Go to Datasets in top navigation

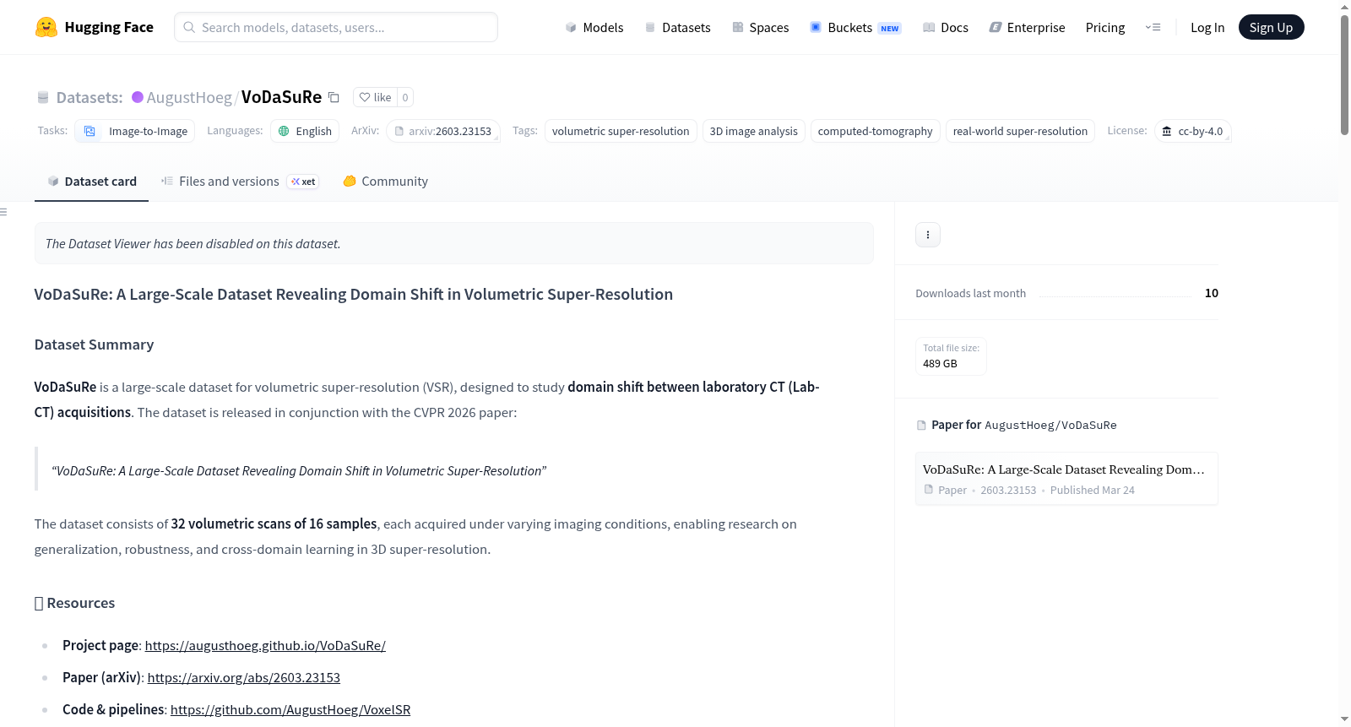pyautogui.click(x=677, y=27)
